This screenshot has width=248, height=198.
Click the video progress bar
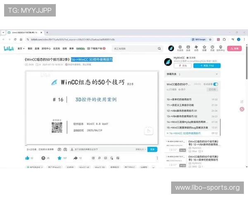pos(92,145)
